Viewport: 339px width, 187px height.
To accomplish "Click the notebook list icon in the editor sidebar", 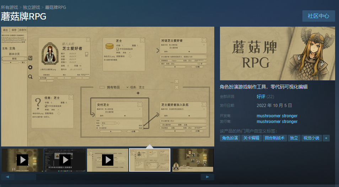I will pyautogui.click(x=30, y=58).
